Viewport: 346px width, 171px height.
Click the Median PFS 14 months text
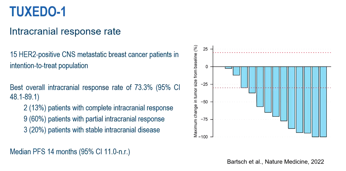point(70,152)
